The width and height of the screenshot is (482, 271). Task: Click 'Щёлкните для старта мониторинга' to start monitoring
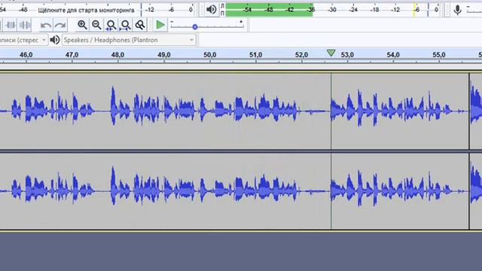(x=86, y=10)
